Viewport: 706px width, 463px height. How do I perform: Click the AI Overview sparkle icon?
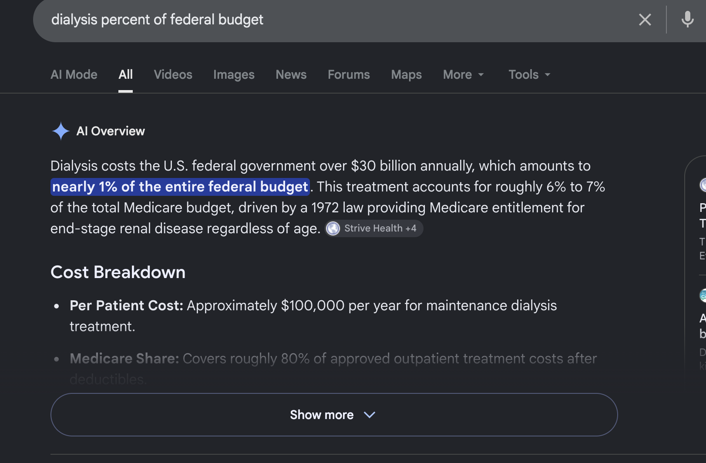pyautogui.click(x=61, y=131)
